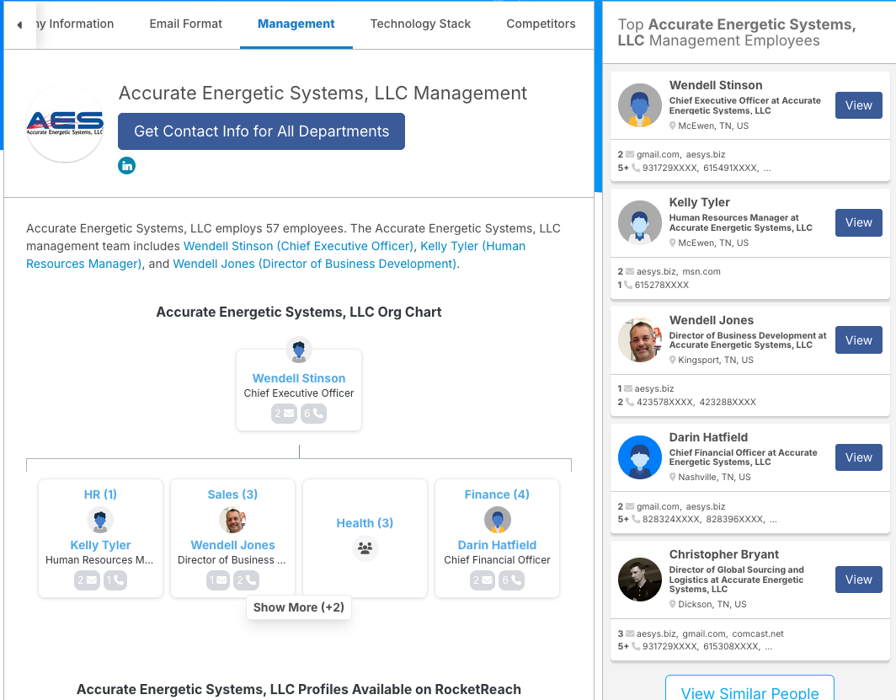Expand org chart with Show More (+2)
Screen dimensions: 896x700
[299, 607]
